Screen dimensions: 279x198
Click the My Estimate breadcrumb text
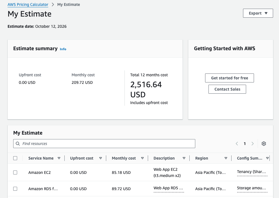coord(69,4)
